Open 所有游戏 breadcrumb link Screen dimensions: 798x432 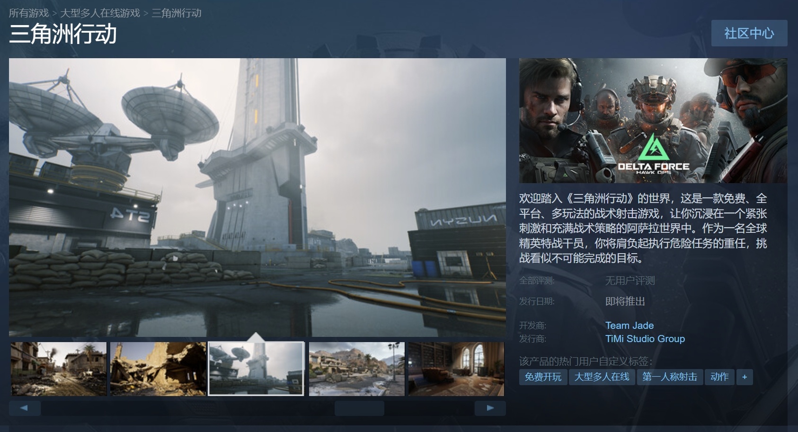(x=29, y=13)
